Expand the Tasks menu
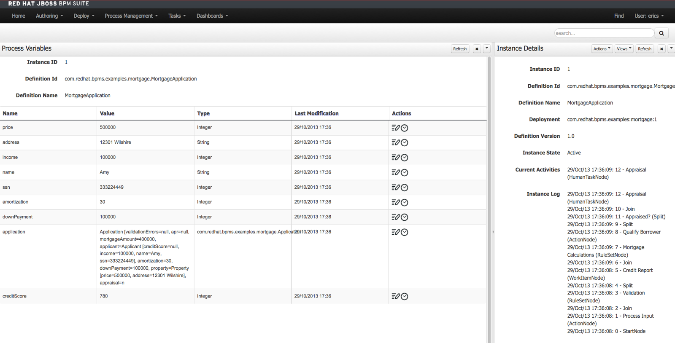675x343 pixels. coord(177,16)
